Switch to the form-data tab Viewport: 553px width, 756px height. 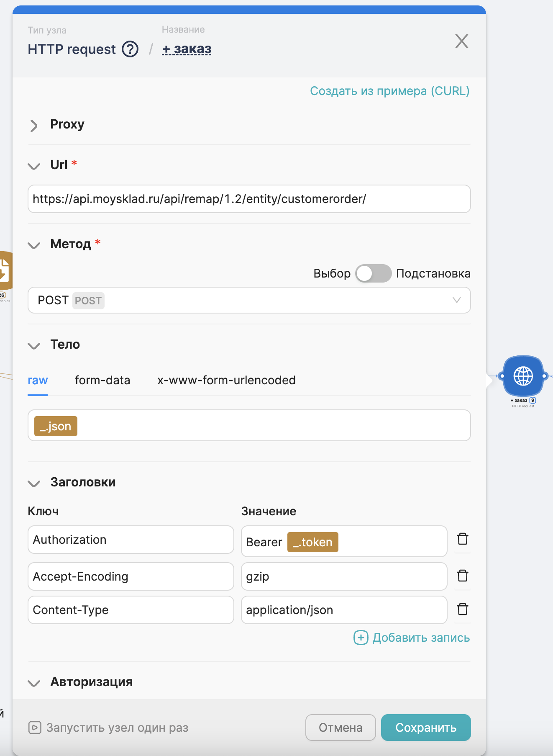point(102,380)
